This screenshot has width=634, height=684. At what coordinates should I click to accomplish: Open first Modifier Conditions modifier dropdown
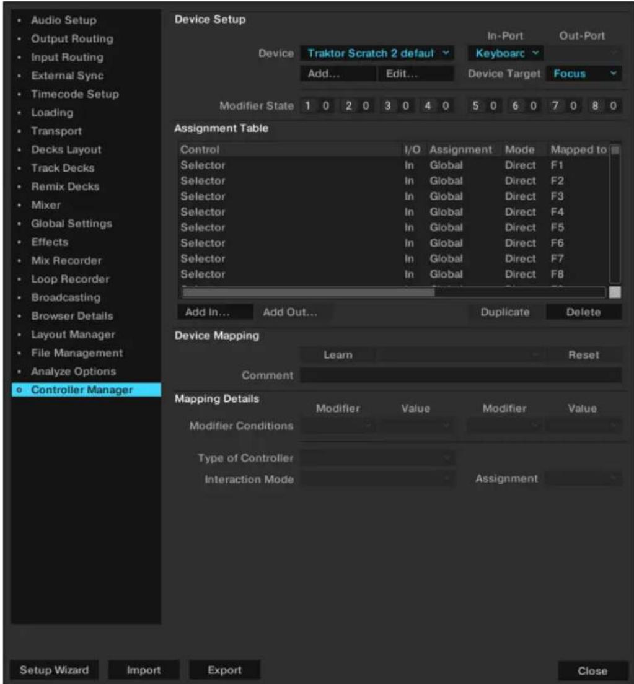pos(338,426)
